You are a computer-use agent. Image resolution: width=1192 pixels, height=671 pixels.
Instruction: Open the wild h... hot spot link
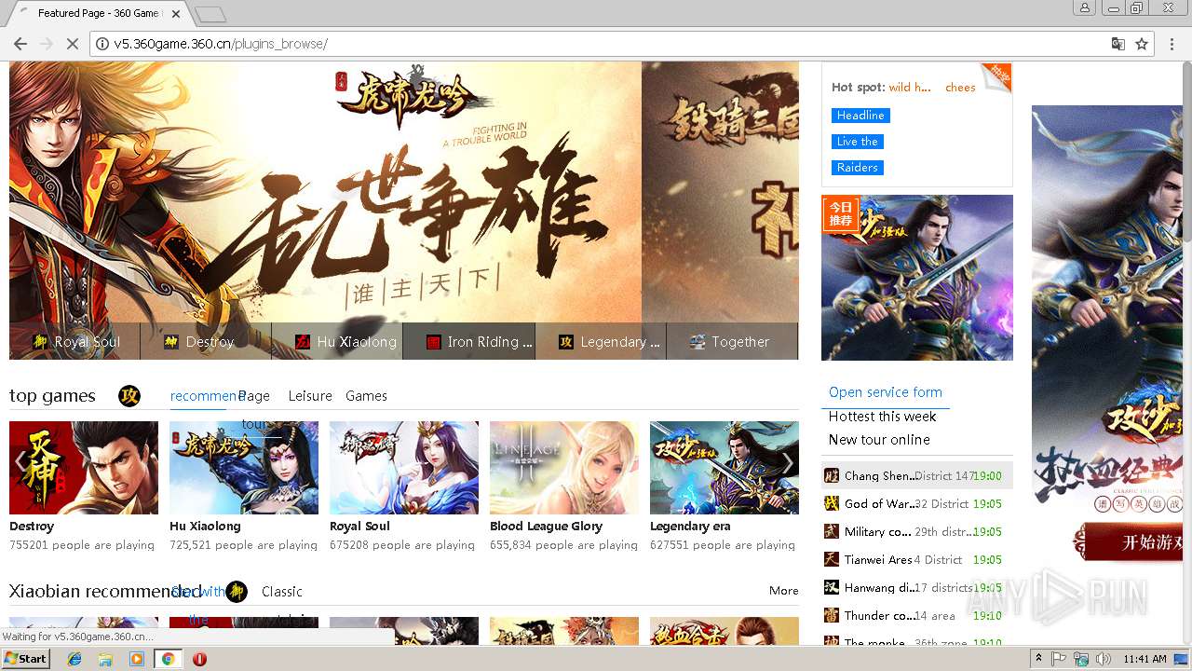[910, 88]
